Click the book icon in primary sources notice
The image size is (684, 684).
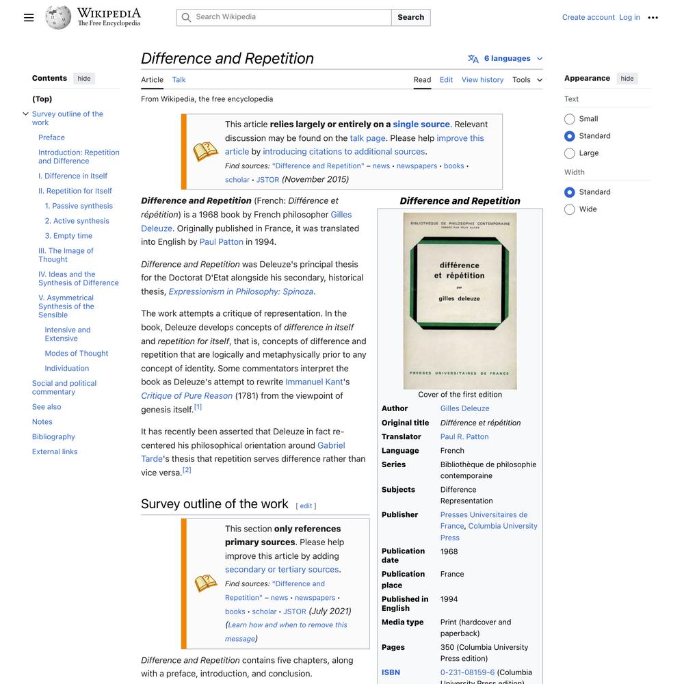click(x=205, y=583)
